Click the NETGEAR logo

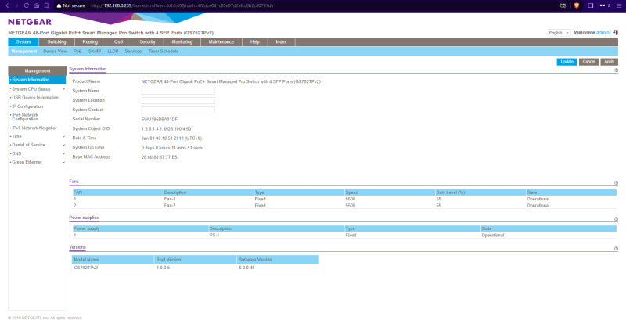click(30, 22)
